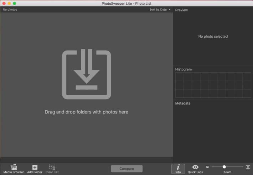
Task: Maximize the window with green button
Action: coord(14,4)
